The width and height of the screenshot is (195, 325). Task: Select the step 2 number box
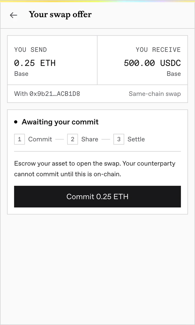[73, 139]
